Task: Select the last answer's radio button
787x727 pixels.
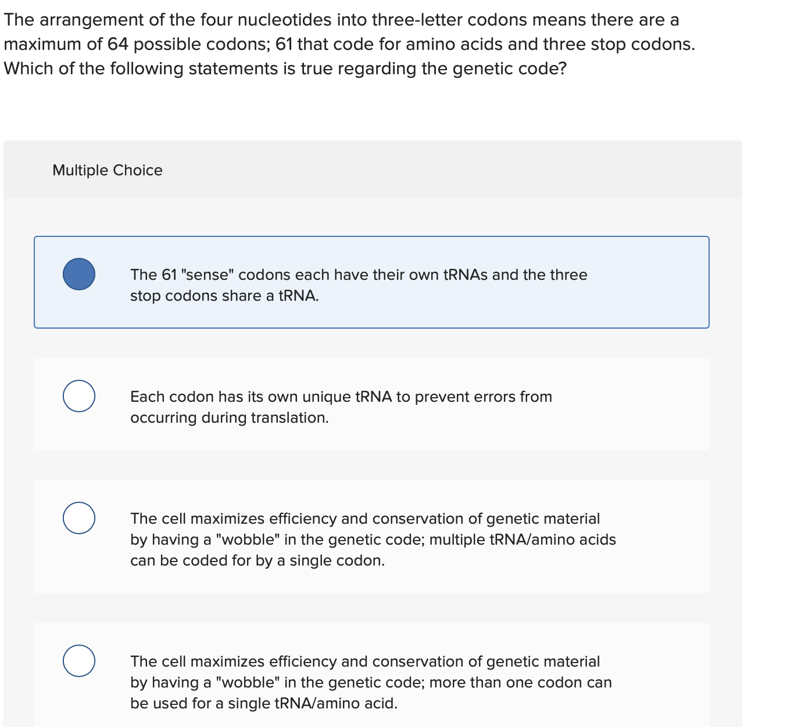Action: [78, 660]
